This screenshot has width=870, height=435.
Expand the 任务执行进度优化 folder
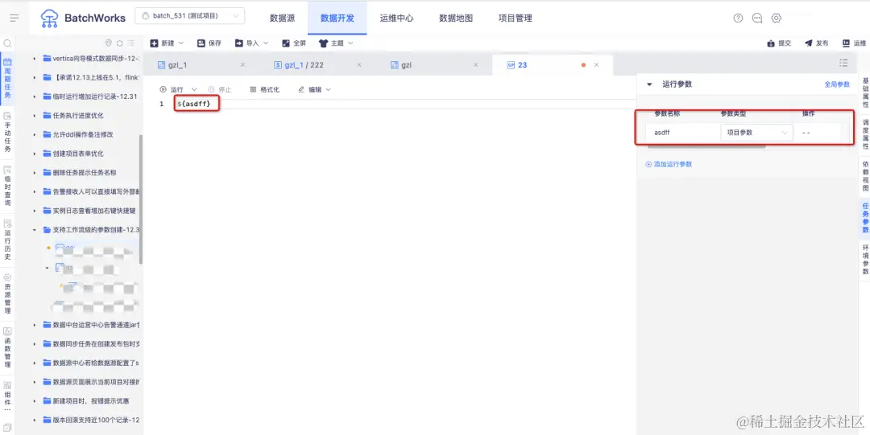[34, 115]
